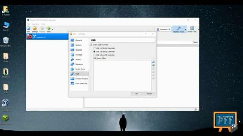Click the OK button
The width and height of the screenshot is (243, 136).
136,94
